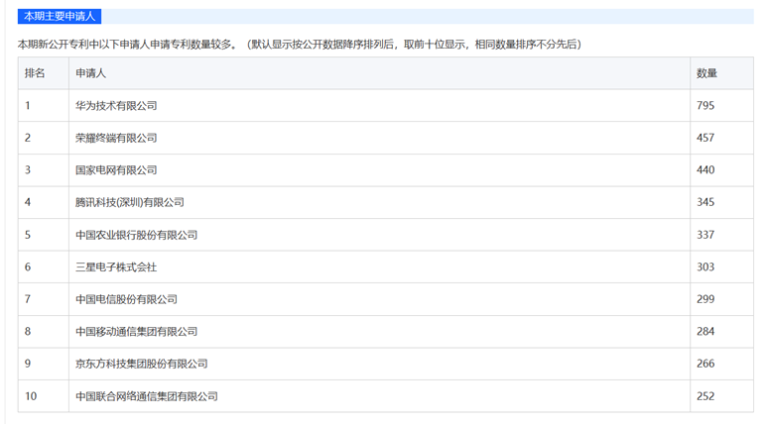Image resolution: width=768 pixels, height=424 pixels.
Task: Select applicant 中国电信股份有限公司
Action: [x=126, y=299]
